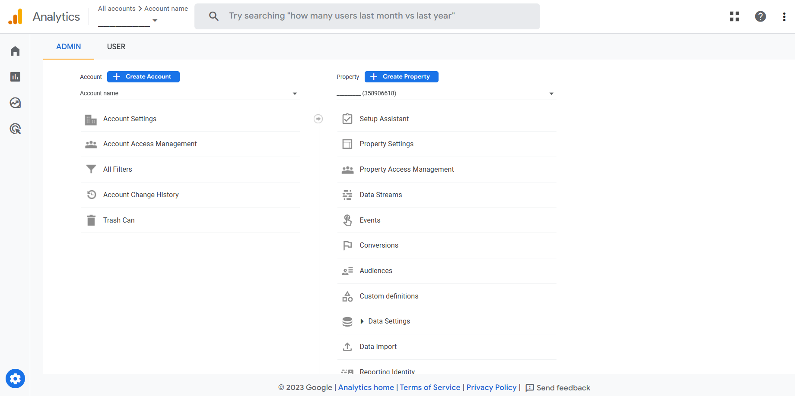Open the Account name dropdown
Image resolution: width=795 pixels, height=396 pixels.
189,93
